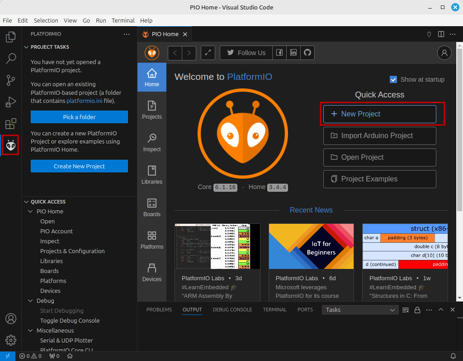
Task: Uncheck the Show at startup checkbox
Action: [x=393, y=79]
